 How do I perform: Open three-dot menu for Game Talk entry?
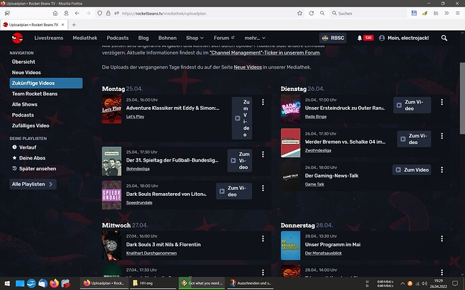(x=442, y=170)
